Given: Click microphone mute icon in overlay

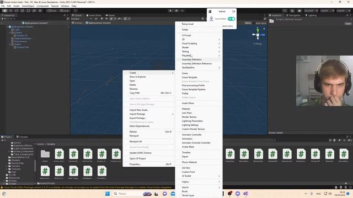Looking at the screenshot, I should click(x=211, y=19).
